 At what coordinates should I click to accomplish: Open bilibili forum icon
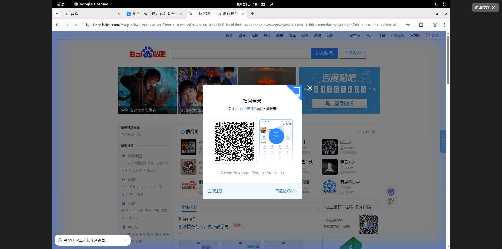(329, 147)
